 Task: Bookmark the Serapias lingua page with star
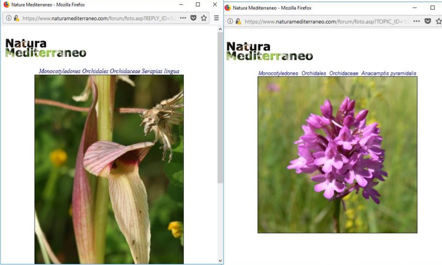tap(204, 18)
